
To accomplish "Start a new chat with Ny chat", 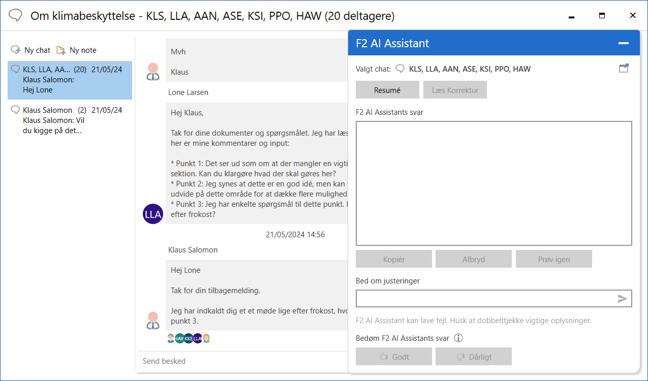I will 30,50.
